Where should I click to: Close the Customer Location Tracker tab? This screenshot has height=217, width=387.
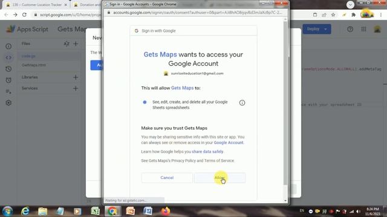coord(66,5)
